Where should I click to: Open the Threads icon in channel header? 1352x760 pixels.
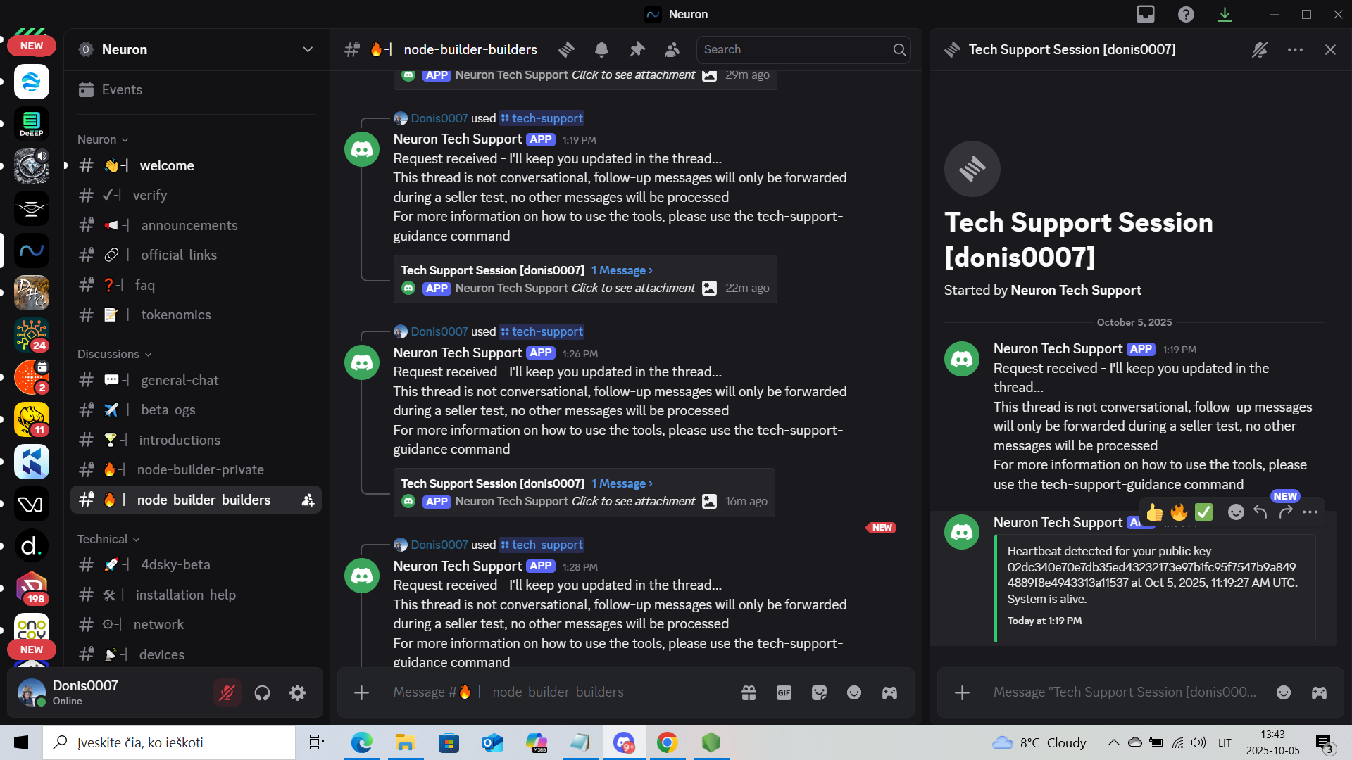pos(567,49)
